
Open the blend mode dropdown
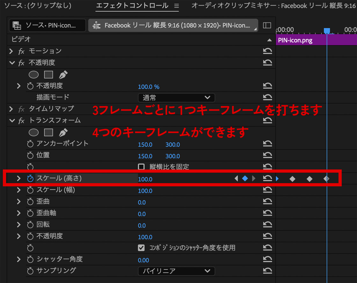point(176,97)
